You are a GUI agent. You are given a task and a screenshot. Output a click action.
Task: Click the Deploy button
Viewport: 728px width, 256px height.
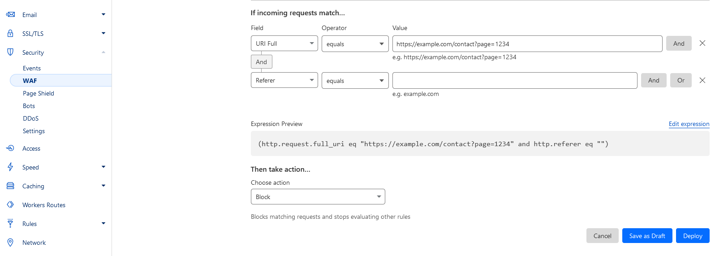point(693,236)
